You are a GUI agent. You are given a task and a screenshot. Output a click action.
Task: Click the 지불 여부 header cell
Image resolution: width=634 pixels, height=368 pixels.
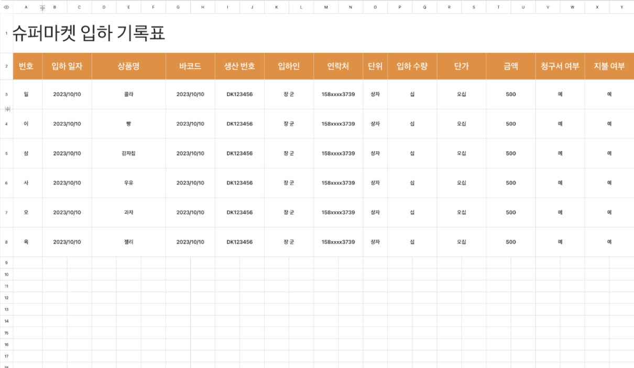[x=609, y=66]
